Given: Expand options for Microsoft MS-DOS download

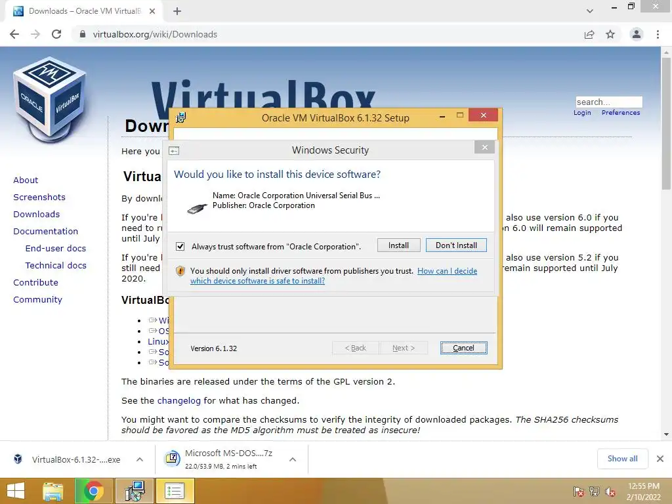Looking at the screenshot, I should [293, 459].
